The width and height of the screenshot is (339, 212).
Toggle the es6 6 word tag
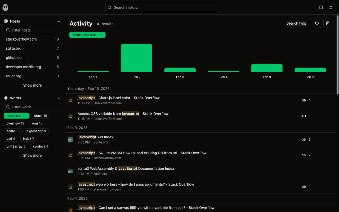click(11, 139)
